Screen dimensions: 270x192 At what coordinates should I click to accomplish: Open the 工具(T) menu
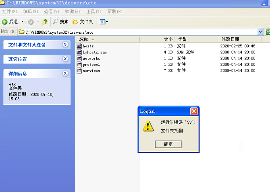point(93,12)
